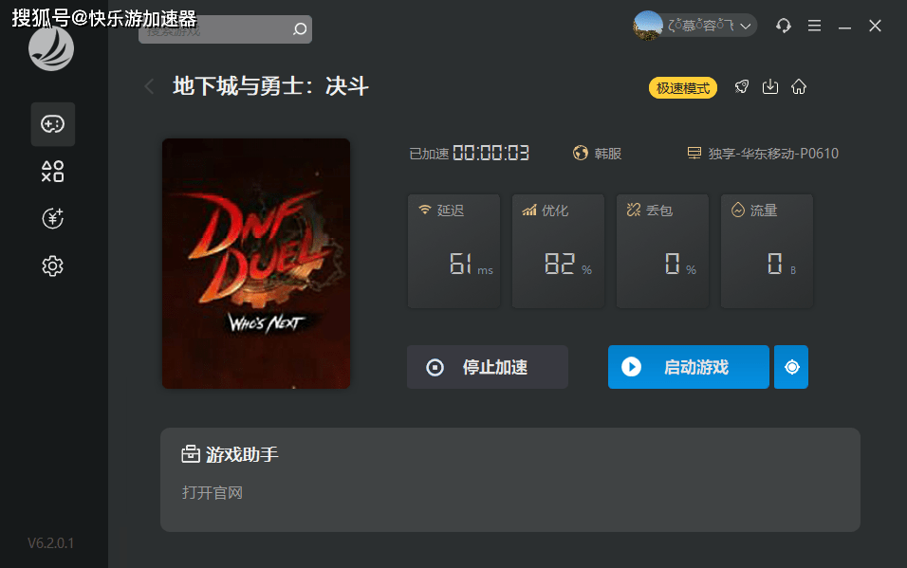Open the yen recharge sidebar icon

point(52,219)
